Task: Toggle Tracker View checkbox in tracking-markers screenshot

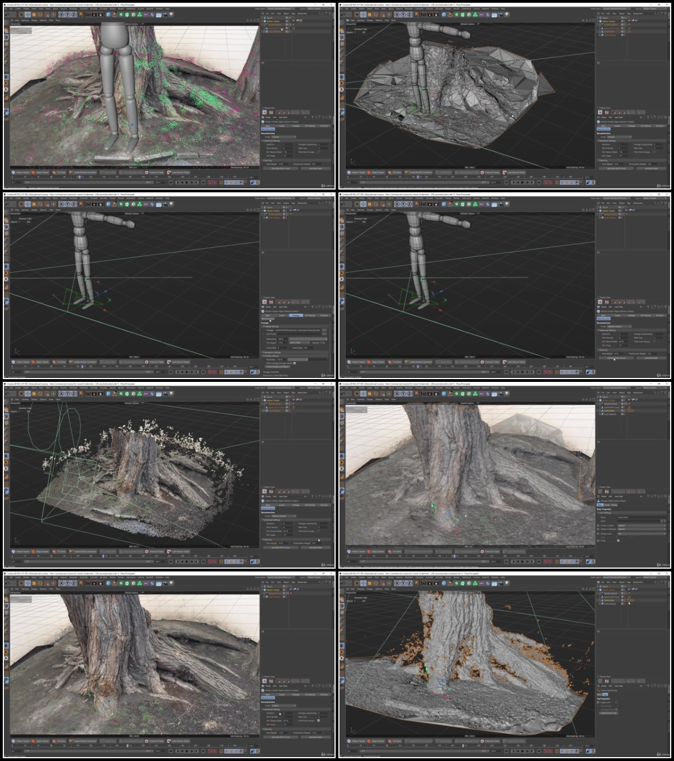Action: point(262,108)
